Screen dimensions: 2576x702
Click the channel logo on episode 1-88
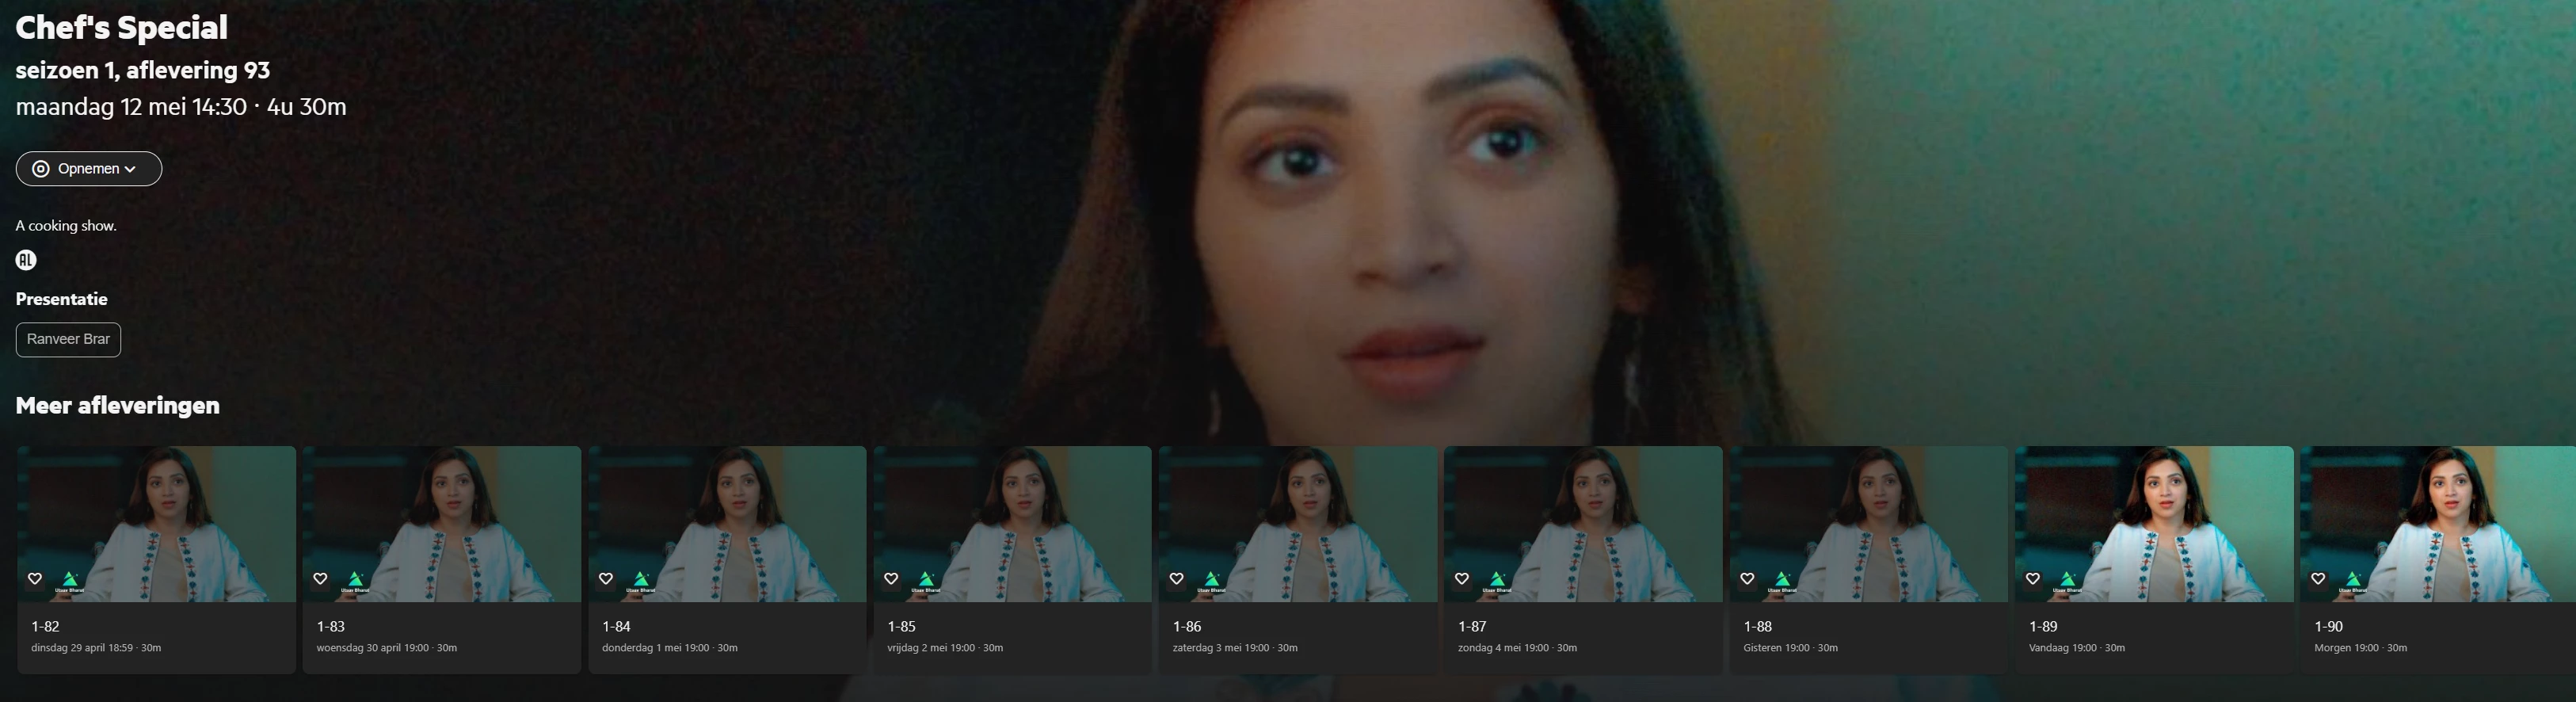click(1782, 581)
